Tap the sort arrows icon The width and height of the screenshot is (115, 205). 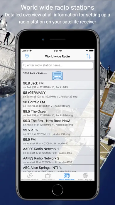pos(88,56)
